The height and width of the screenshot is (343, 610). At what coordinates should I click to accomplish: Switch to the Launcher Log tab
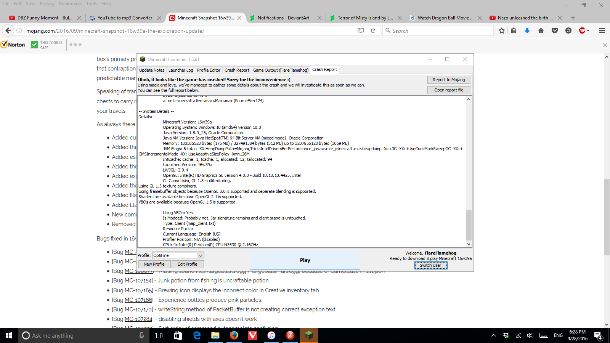pyautogui.click(x=181, y=70)
